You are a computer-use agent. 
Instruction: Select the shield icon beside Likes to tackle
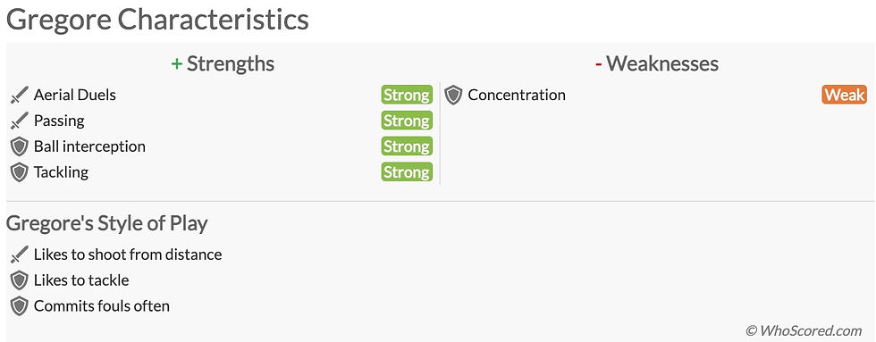pyautogui.click(x=19, y=280)
